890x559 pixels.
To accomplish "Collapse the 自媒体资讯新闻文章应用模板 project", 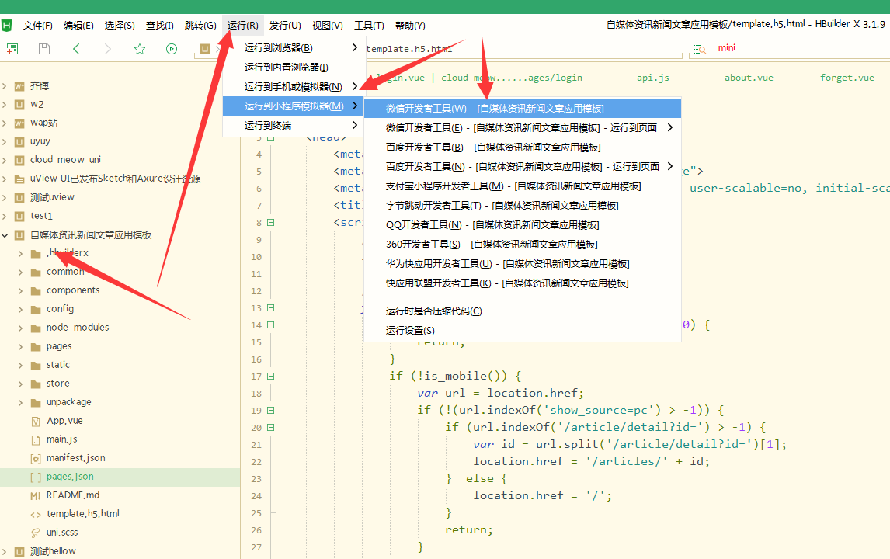I will [x=5, y=235].
